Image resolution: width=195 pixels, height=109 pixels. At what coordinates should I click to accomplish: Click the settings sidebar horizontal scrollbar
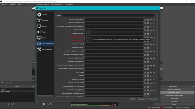point(45,96)
